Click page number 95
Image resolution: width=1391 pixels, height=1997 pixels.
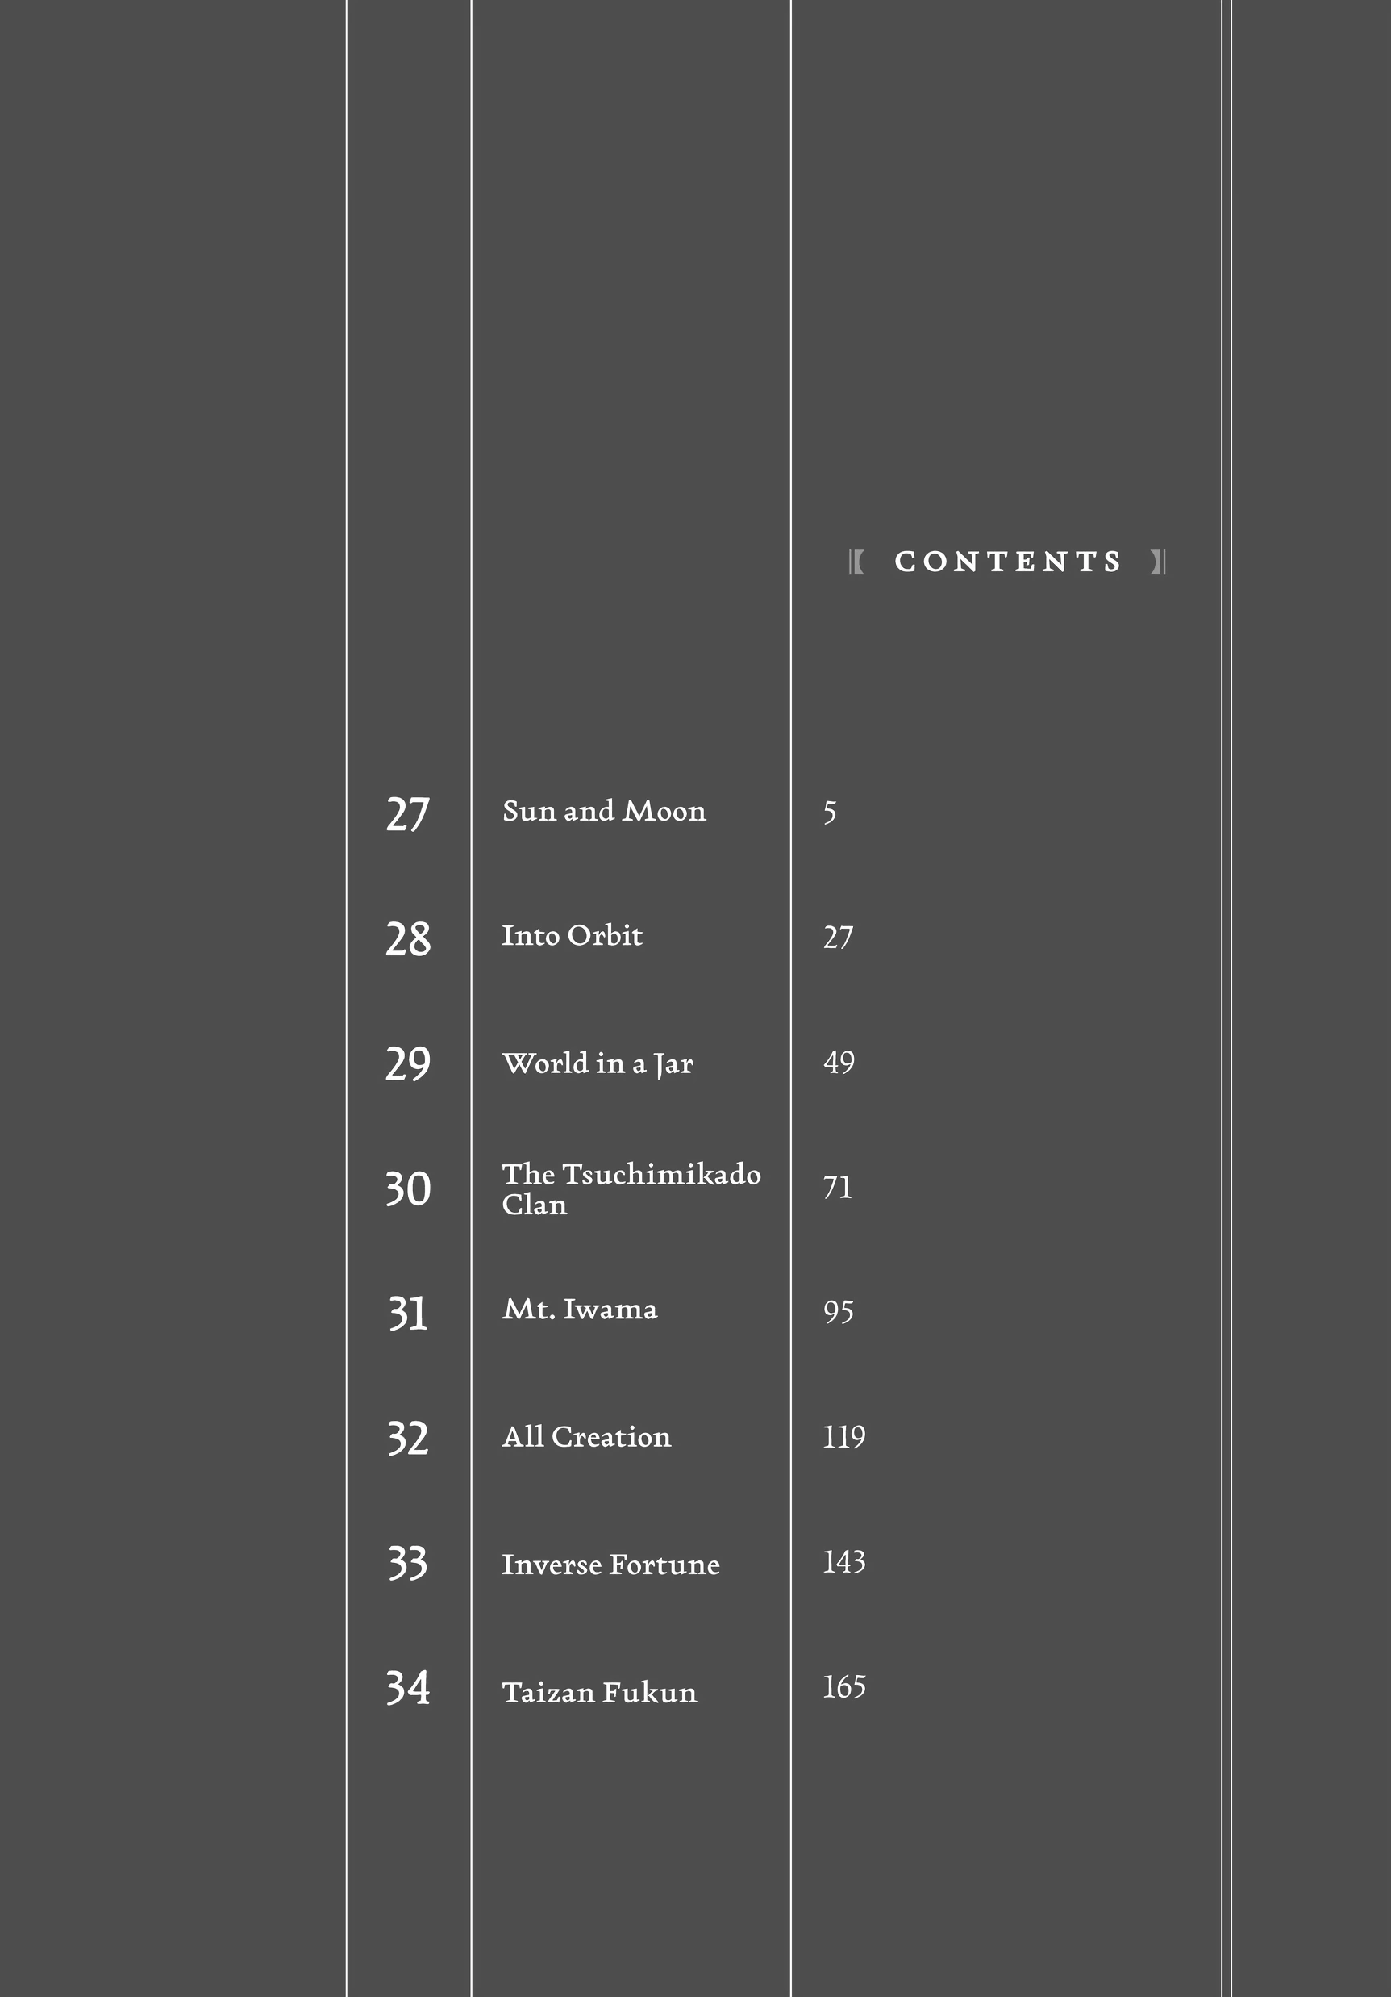(839, 1312)
